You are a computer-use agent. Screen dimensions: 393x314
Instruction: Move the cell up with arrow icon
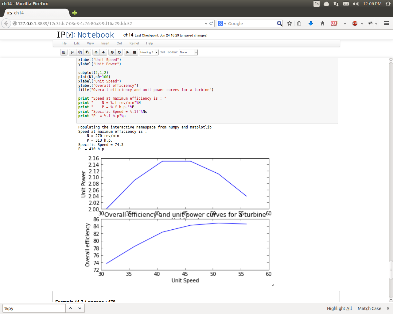click(96, 52)
